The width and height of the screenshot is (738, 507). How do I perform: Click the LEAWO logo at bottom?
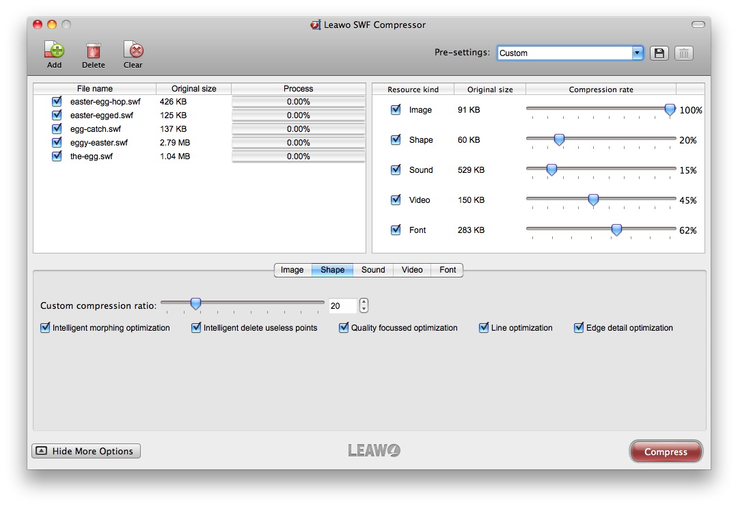tap(374, 450)
